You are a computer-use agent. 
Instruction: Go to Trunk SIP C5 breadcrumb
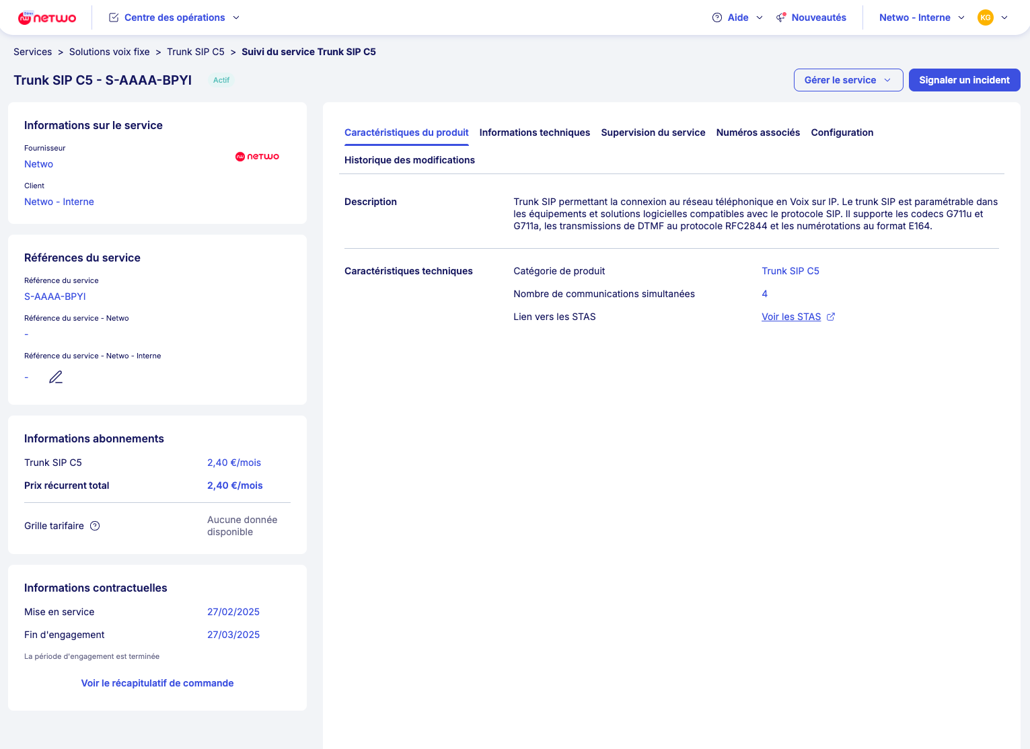coord(196,52)
